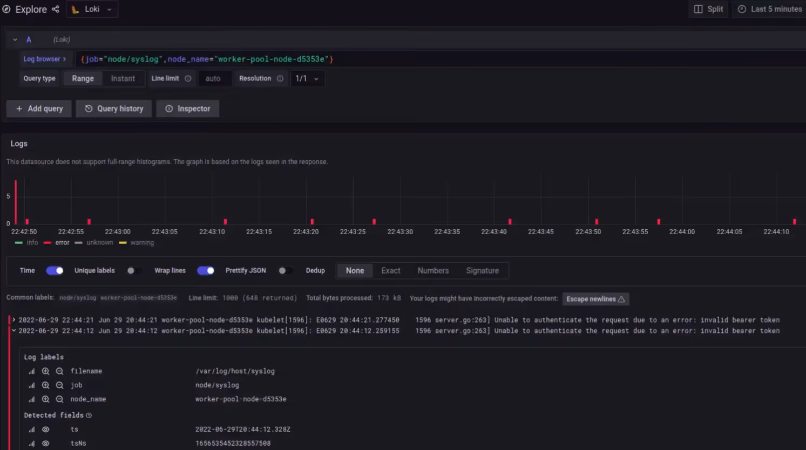Click the Detected fields info icon
806x450 pixels.
89,415
